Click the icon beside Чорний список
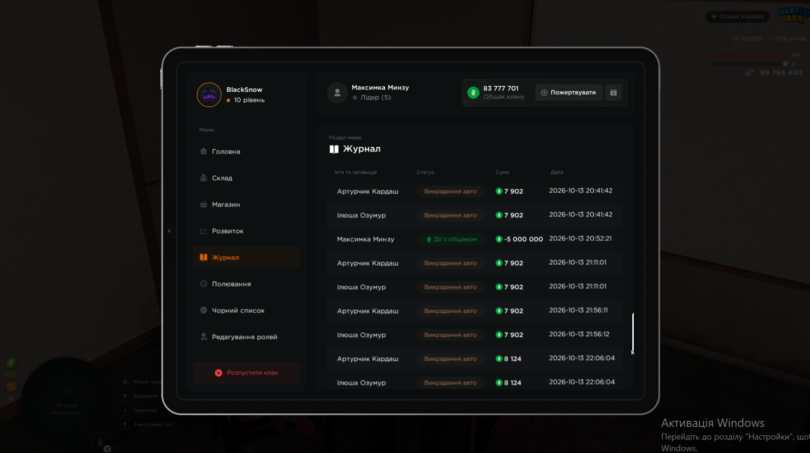The image size is (810, 453). [203, 310]
